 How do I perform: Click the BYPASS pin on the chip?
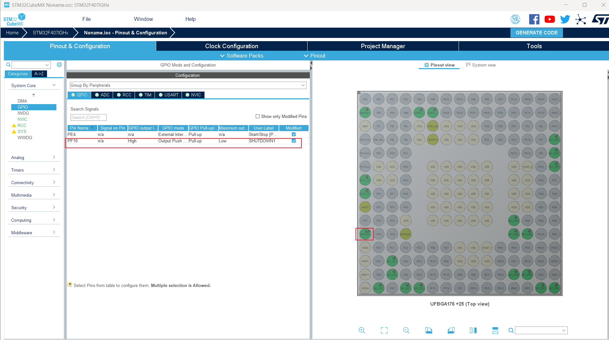(406, 234)
